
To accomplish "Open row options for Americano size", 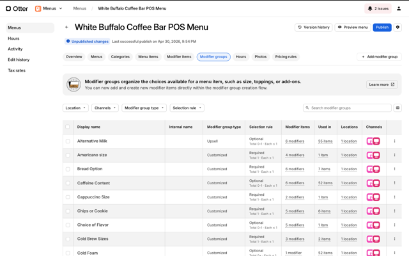I will coord(394,155).
